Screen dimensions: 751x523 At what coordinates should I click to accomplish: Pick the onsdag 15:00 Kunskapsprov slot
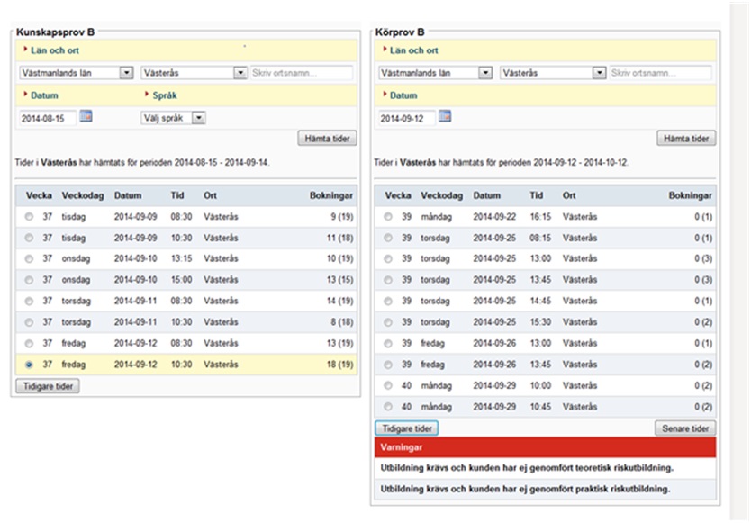[186, 280]
